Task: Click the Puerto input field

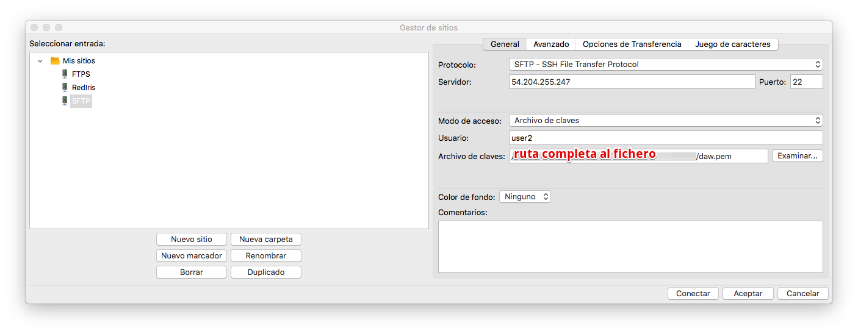Action: pos(806,82)
